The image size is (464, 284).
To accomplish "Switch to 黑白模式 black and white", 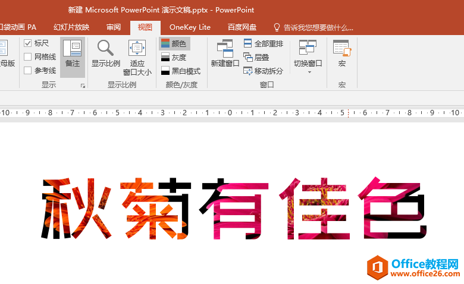I will tap(181, 71).
